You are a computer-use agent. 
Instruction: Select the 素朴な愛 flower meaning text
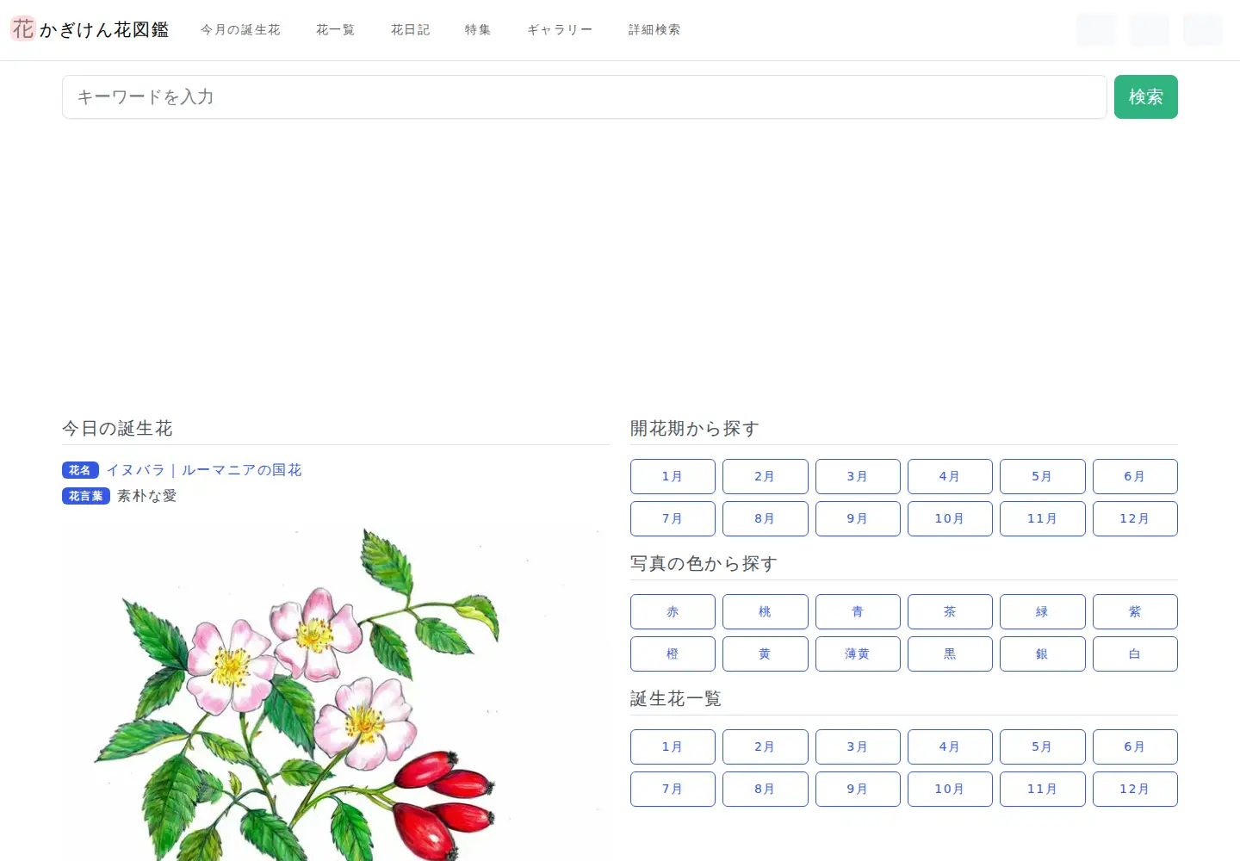147,496
